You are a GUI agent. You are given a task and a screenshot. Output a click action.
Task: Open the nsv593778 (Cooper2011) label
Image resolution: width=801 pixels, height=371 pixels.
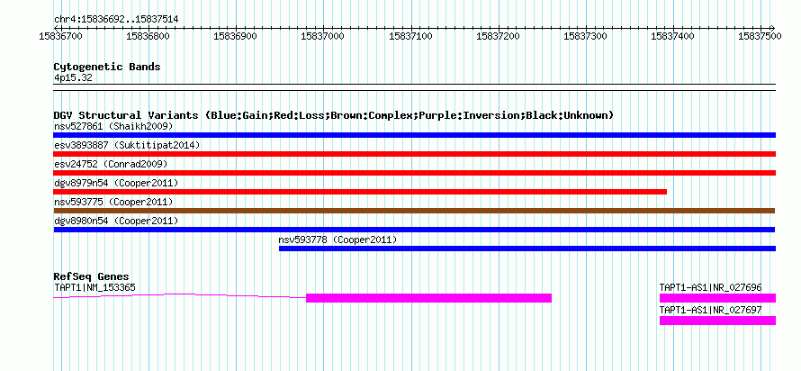[337, 240]
